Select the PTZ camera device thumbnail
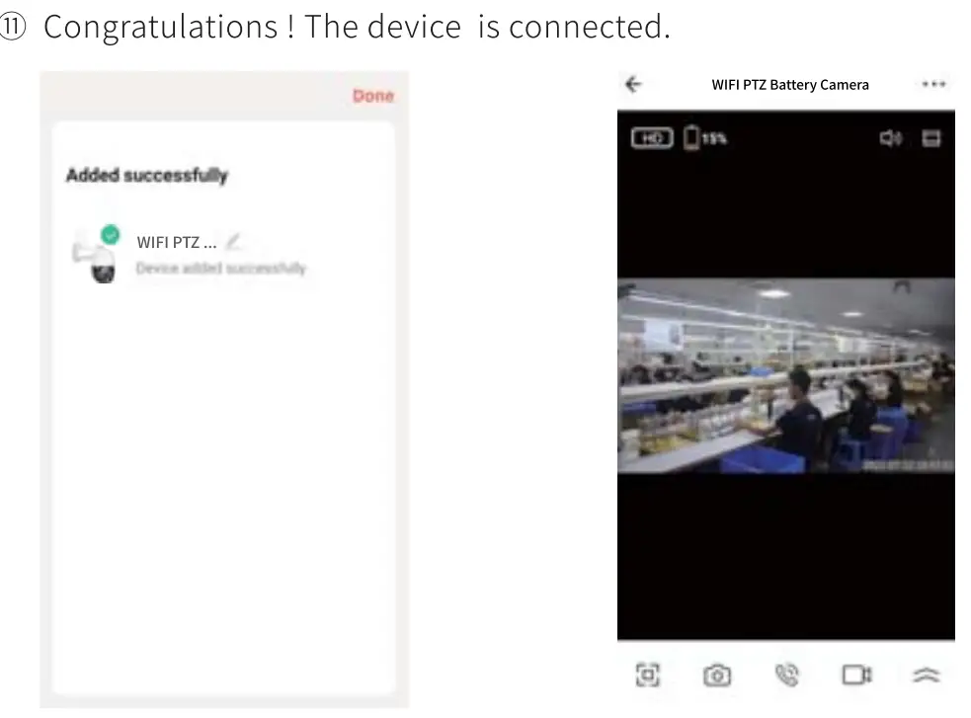 point(96,256)
